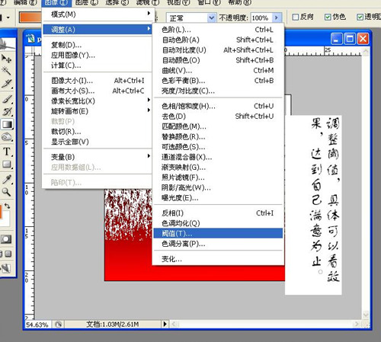The height and width of the screenshot is (342, 381).
Task: Choose 阈值(T)... from the adjustments submenu
Action: (218, 233)
